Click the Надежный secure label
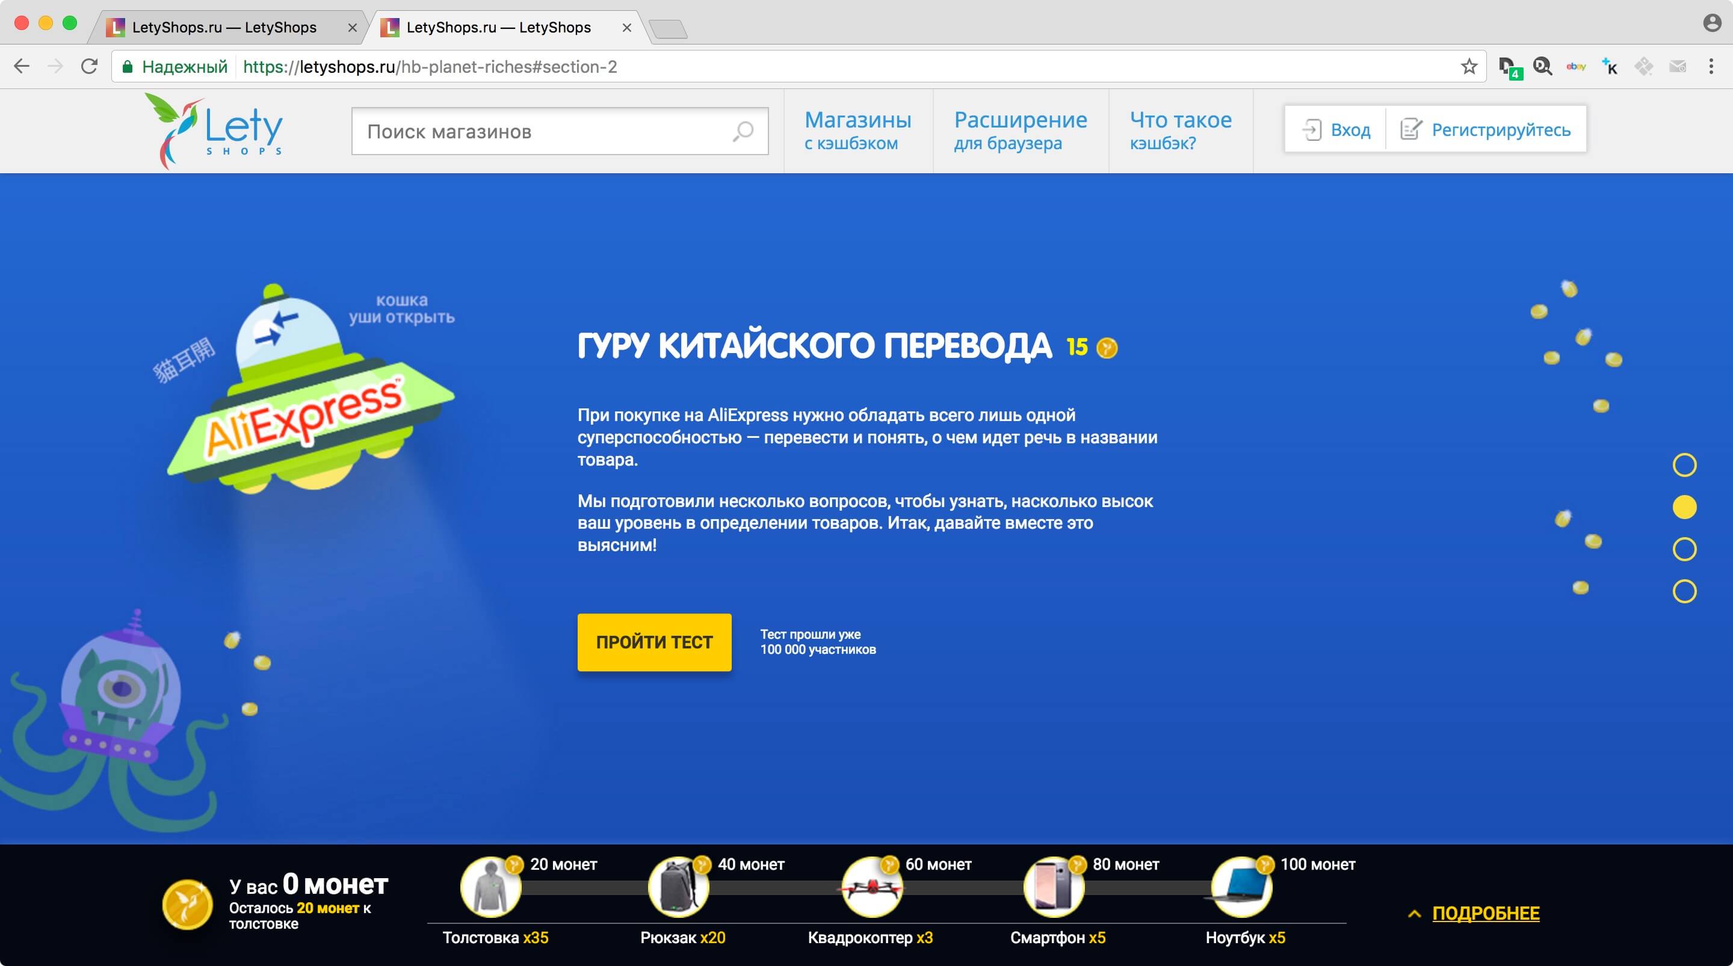 tap(184, 67)
